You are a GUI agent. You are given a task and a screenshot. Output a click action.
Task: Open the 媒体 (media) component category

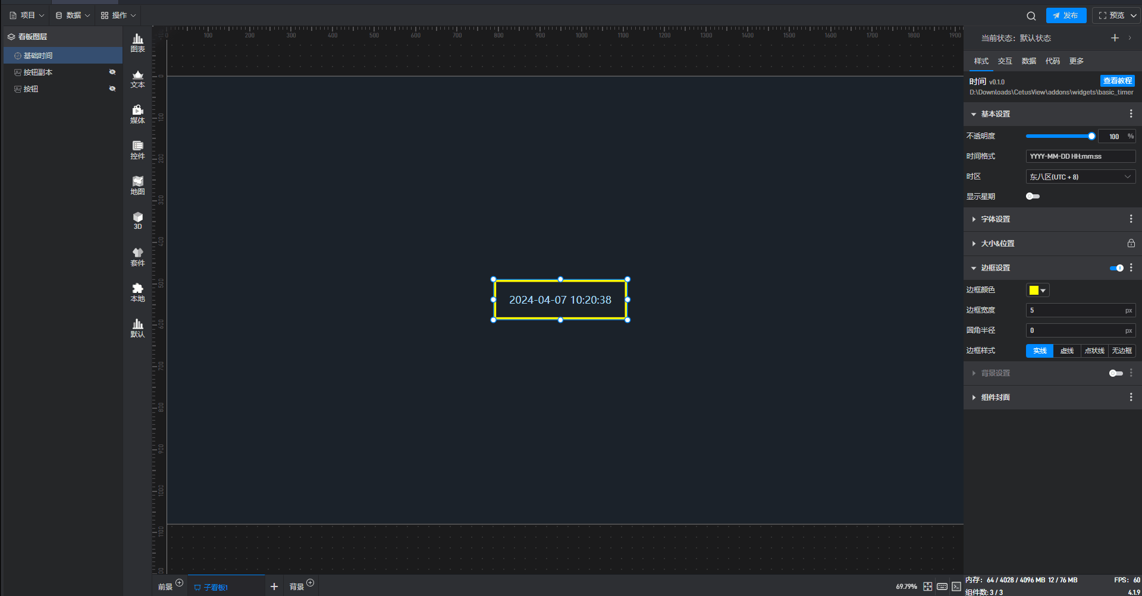point(137,114)
